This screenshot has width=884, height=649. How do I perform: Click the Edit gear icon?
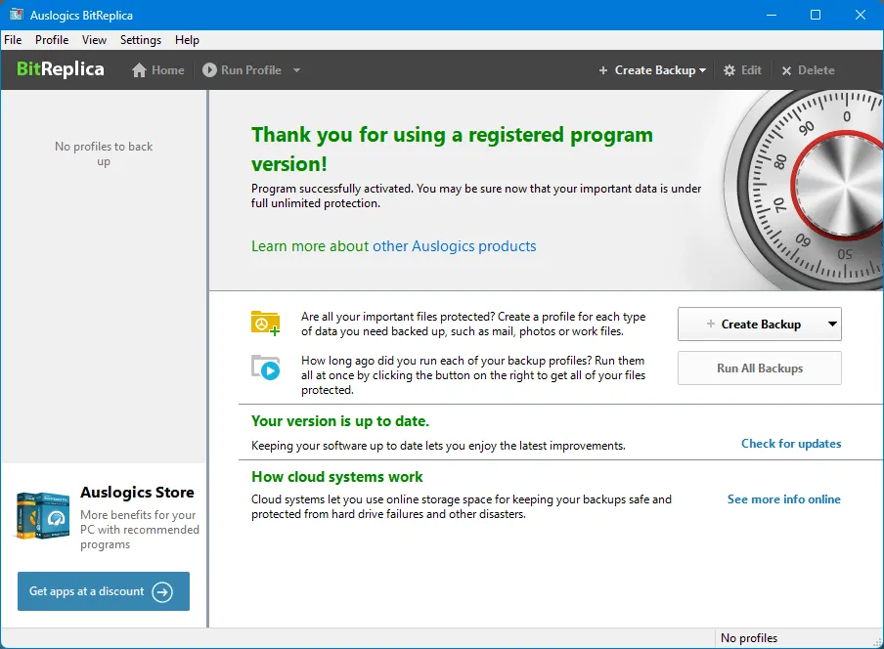pyautogui.click(x=729, y=70)
